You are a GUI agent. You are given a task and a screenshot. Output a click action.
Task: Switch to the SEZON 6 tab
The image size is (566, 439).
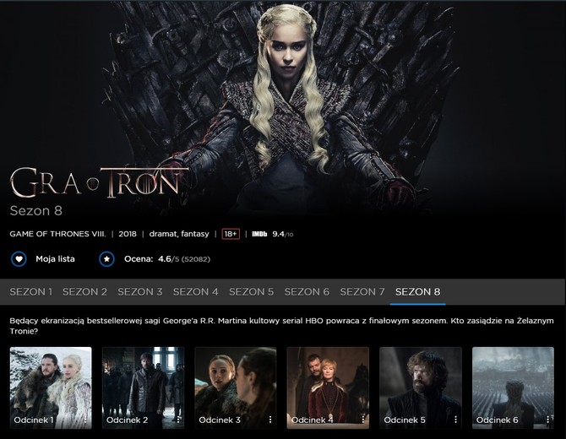307,292
